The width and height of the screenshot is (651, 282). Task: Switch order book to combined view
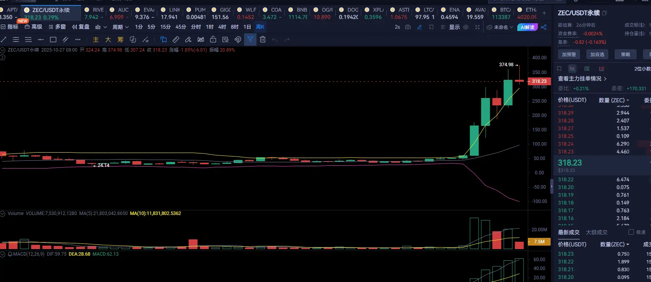point(572,69)
